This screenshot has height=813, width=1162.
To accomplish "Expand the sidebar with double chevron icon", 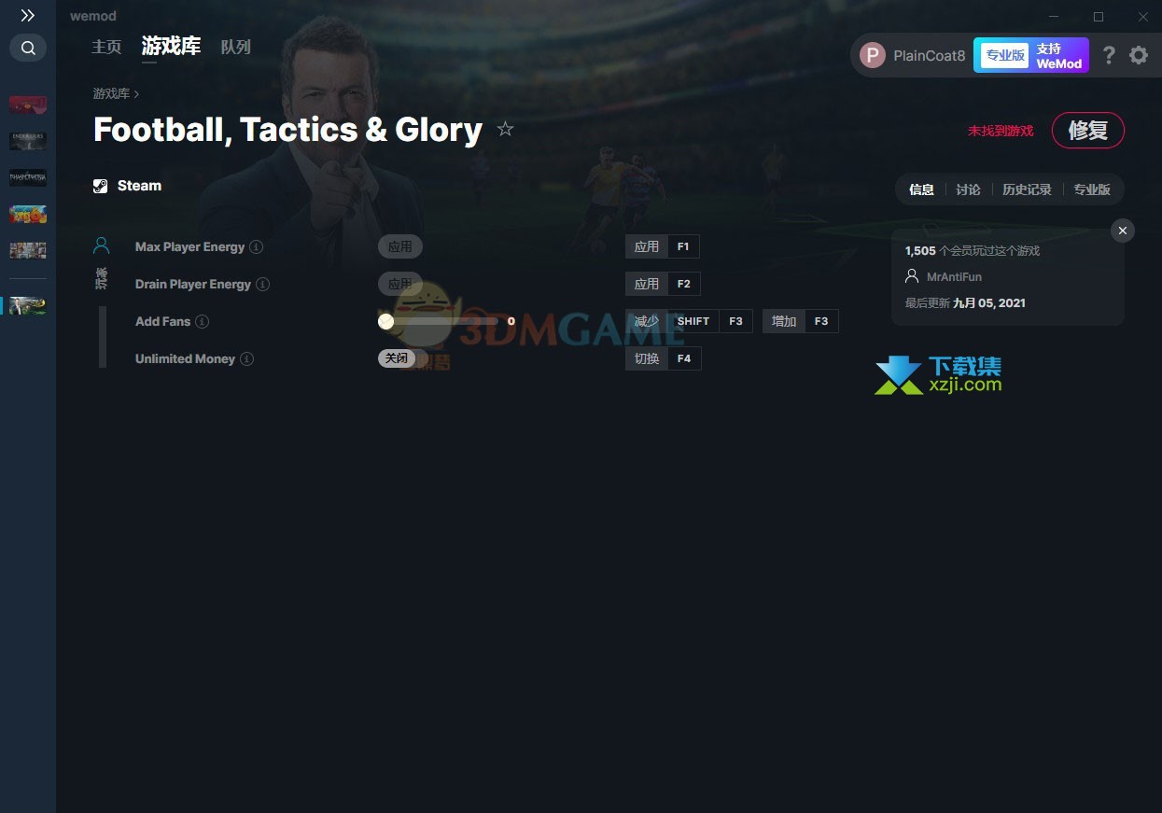I will click(x=28, y=16).
